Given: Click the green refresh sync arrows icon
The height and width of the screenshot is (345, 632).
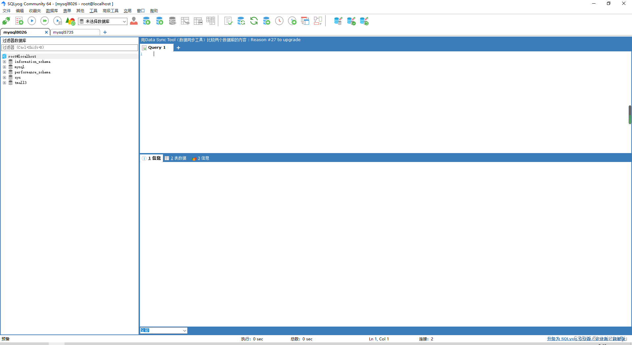Looking at the screenshot, I should 254,21.
